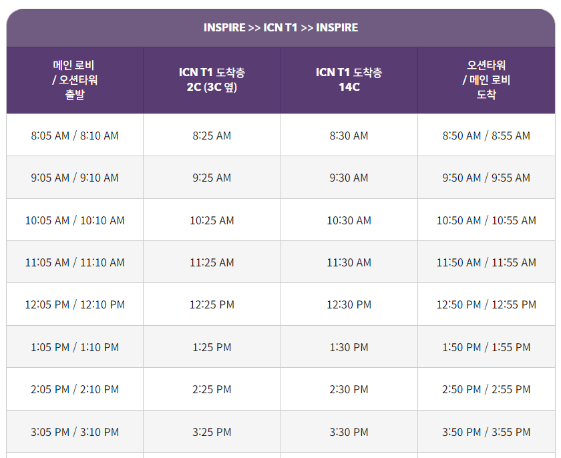Click the INSPIRE >> ICN T1 >> INSPIRE title
Screen dimensions: 561x458
click(x=281, y=27)
